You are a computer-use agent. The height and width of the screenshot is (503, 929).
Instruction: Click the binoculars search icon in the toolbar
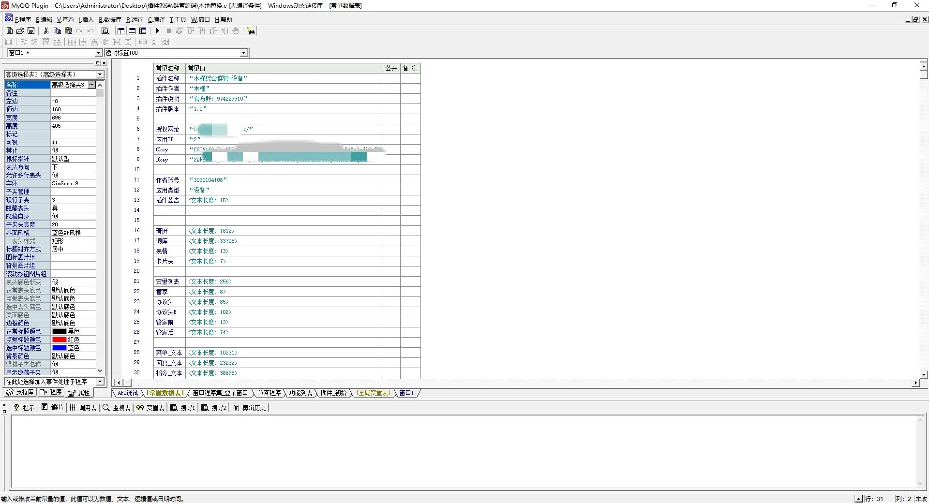(251, 31)
